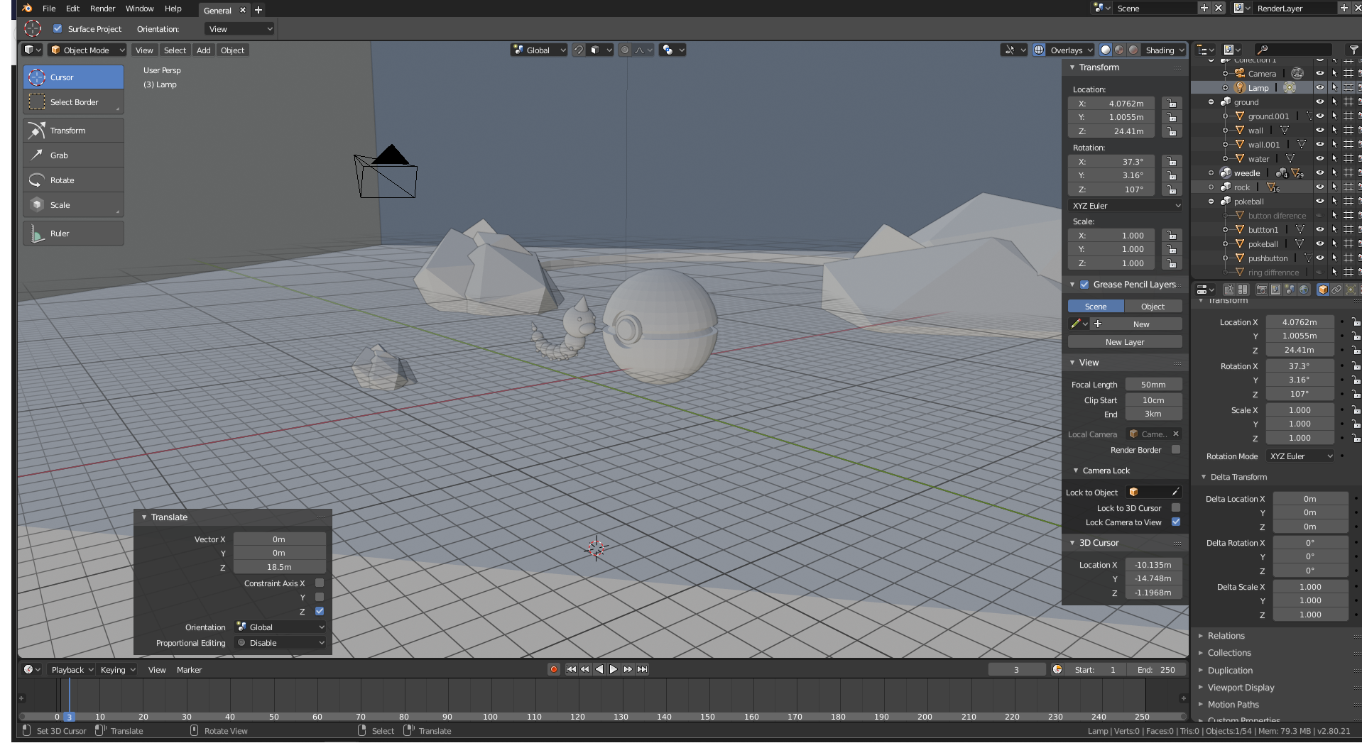Click the New Layer button

click(x=1125, y=342)
